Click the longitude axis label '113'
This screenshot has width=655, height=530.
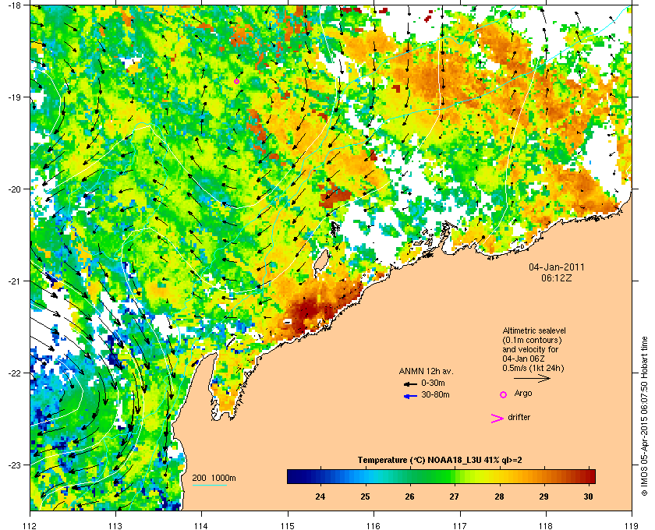(x=115, y=526)
